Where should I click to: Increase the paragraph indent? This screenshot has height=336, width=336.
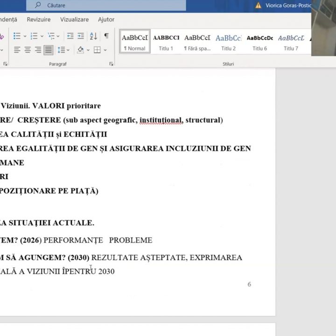pos(81,36)
